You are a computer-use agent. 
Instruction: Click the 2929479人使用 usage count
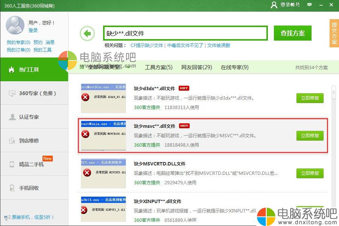coord(180,183)
